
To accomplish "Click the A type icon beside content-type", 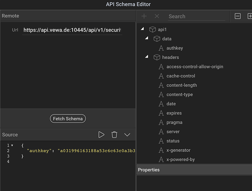I will click(x=161, y=94).
